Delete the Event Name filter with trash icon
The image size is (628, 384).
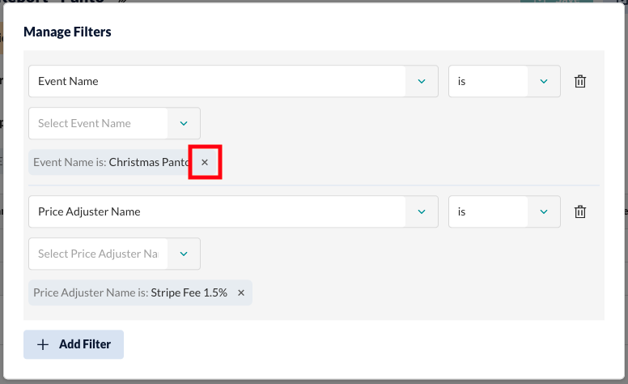coord(580,81)
